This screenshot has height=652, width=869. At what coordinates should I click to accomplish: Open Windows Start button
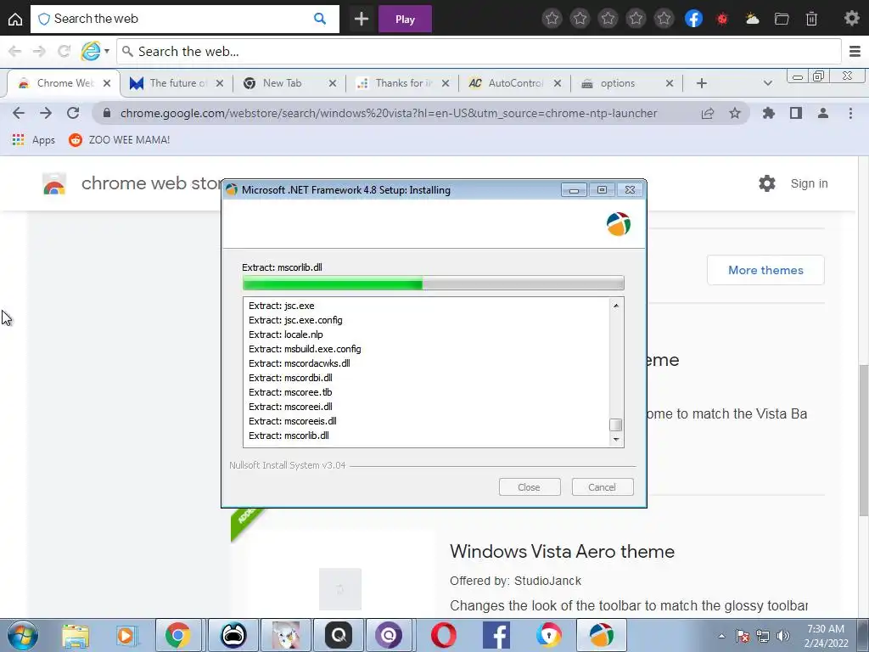22,635
